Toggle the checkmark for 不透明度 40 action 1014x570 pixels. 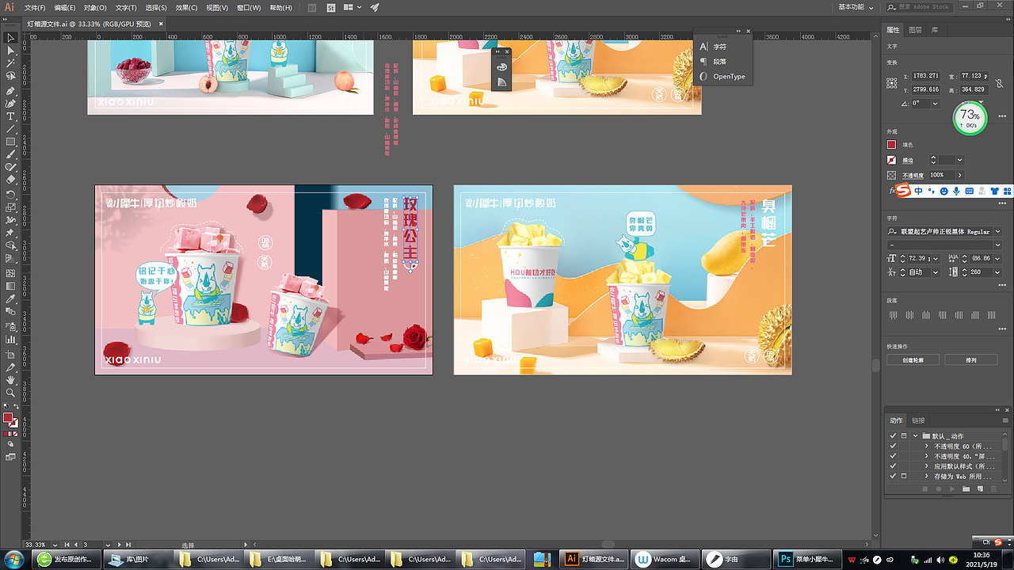click(x=894, y=457)
